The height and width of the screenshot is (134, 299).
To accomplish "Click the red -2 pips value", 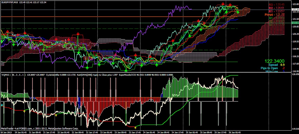I will (283, 68).
